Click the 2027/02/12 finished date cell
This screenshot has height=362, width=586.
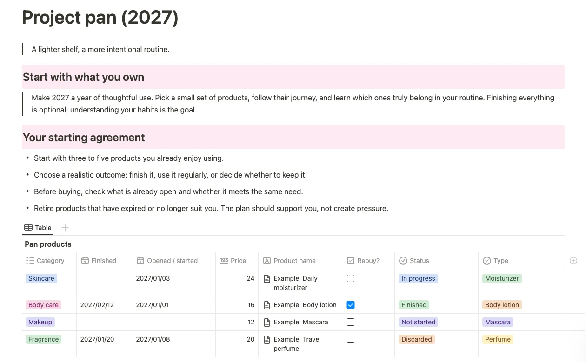[x=104, y=305]
